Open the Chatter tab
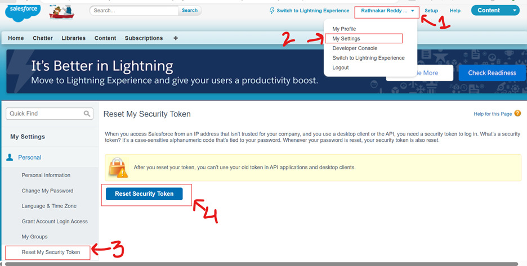This screenshot has width=527, height=266. click(43, 38)
